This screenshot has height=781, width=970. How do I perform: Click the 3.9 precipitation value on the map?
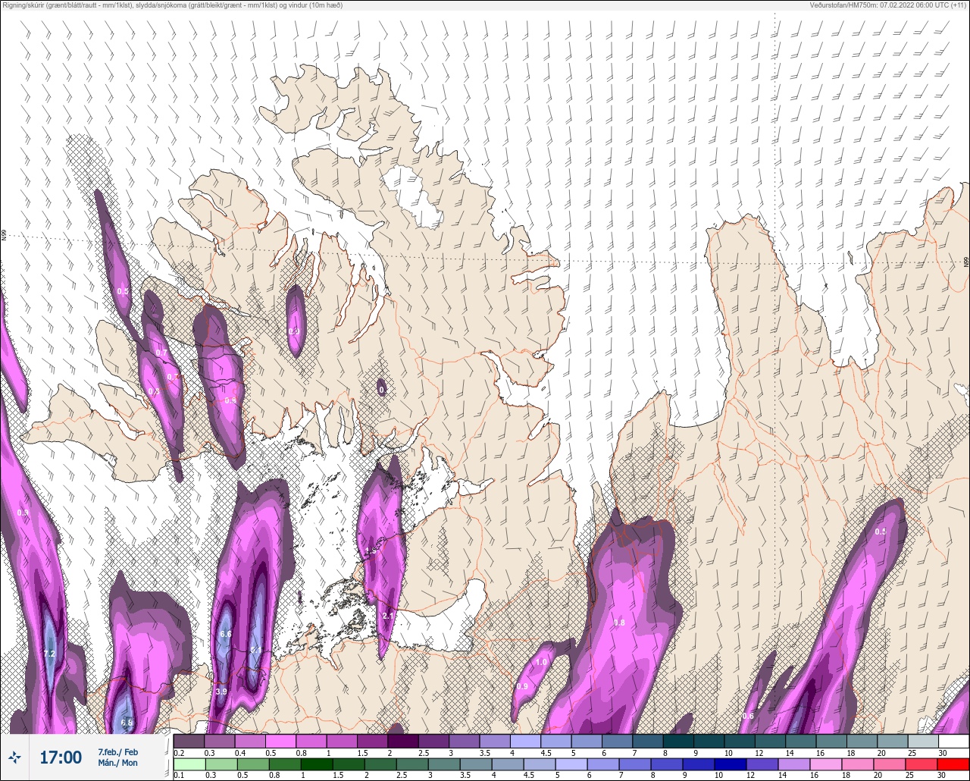221,692
